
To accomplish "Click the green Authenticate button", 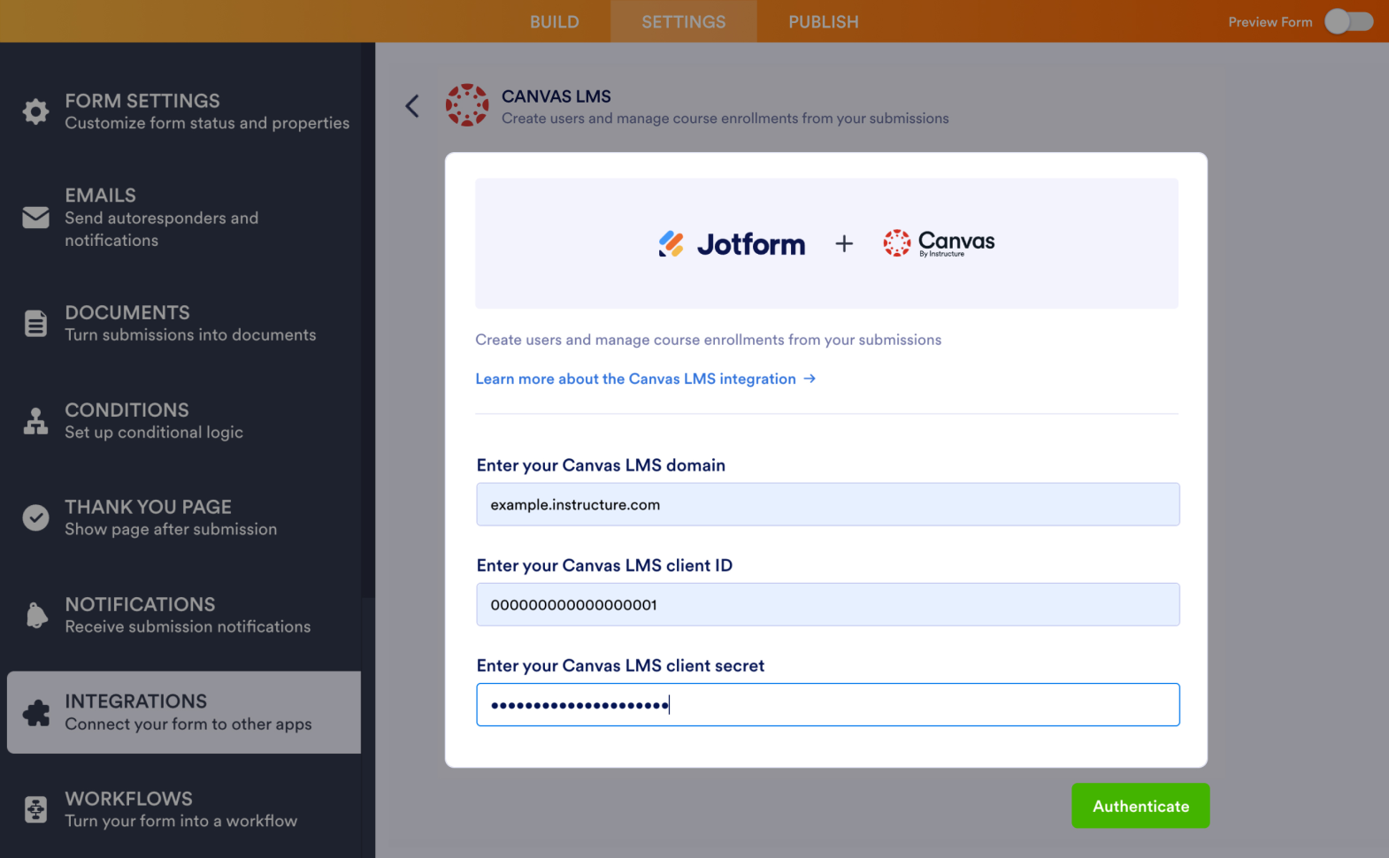I will point(1140,806).
